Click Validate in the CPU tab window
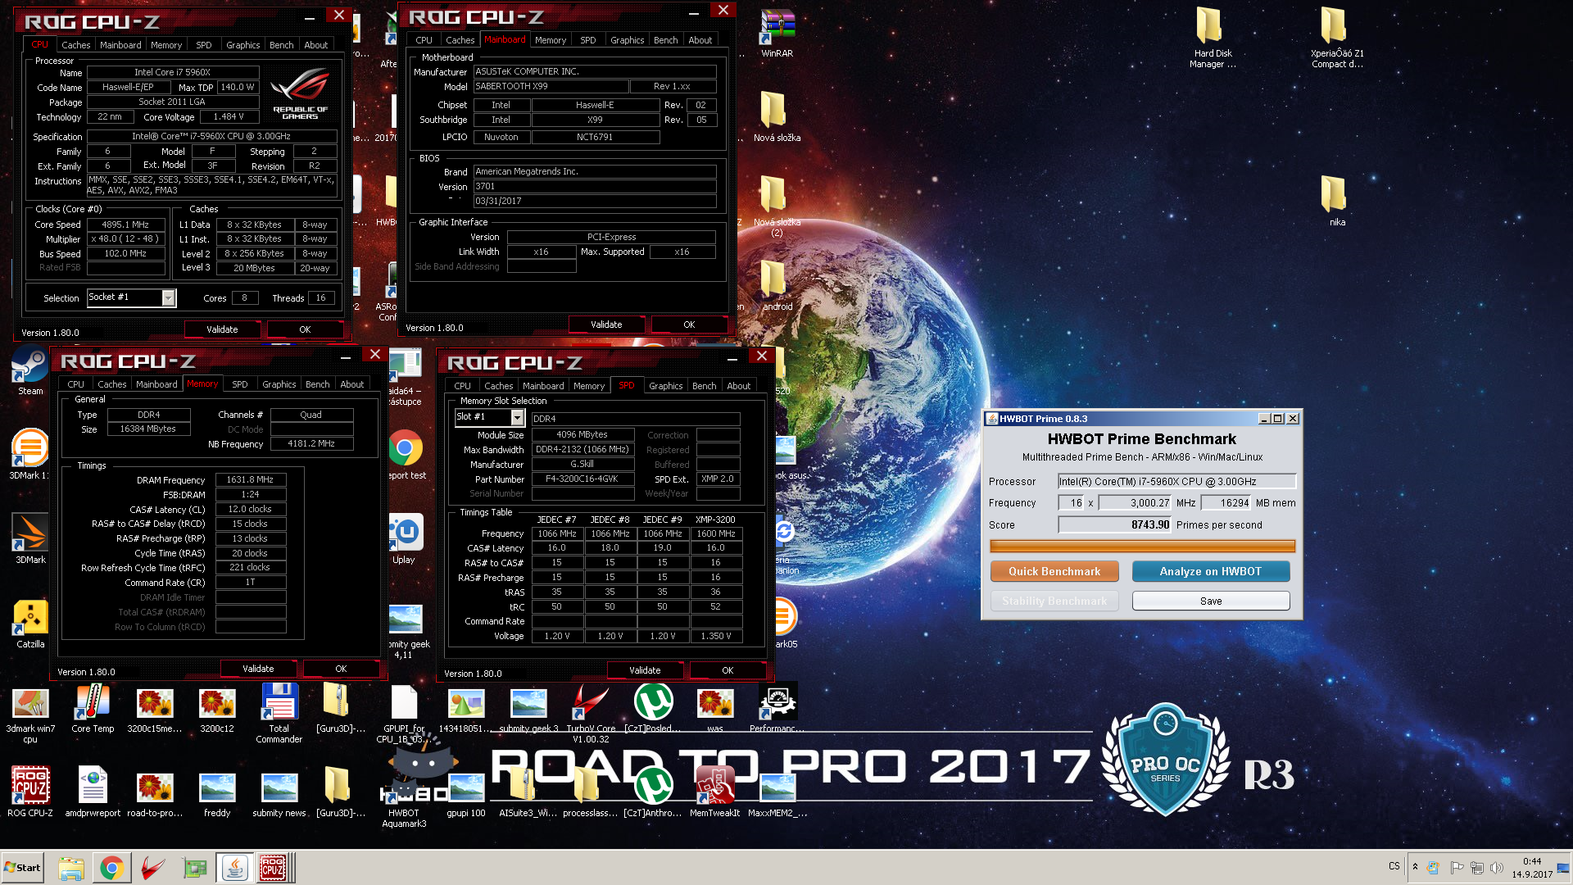Viewport: 1573px width, 885px height. click(x=222, y=329)
